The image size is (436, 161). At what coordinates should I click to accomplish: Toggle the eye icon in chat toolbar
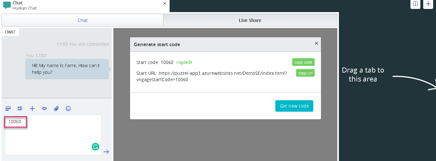44,108
